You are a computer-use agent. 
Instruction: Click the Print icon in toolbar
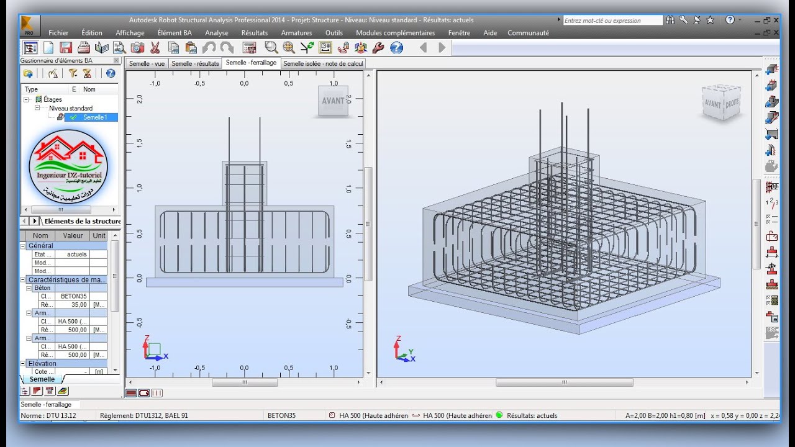coord(84,48)
